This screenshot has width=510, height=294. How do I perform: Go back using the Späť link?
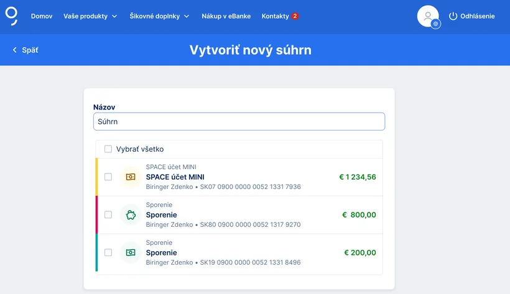tap(30, 50)
